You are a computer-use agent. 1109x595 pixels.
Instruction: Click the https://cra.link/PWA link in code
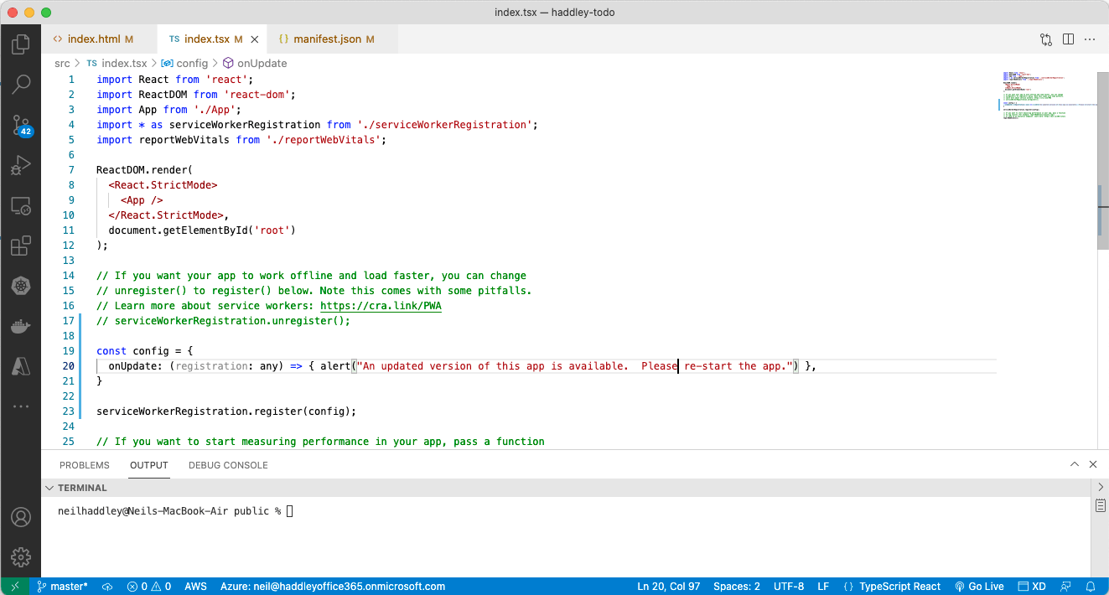tap(381, 306)
